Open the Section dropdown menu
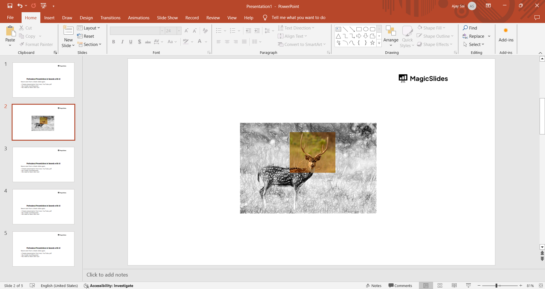 pos(89,45)
